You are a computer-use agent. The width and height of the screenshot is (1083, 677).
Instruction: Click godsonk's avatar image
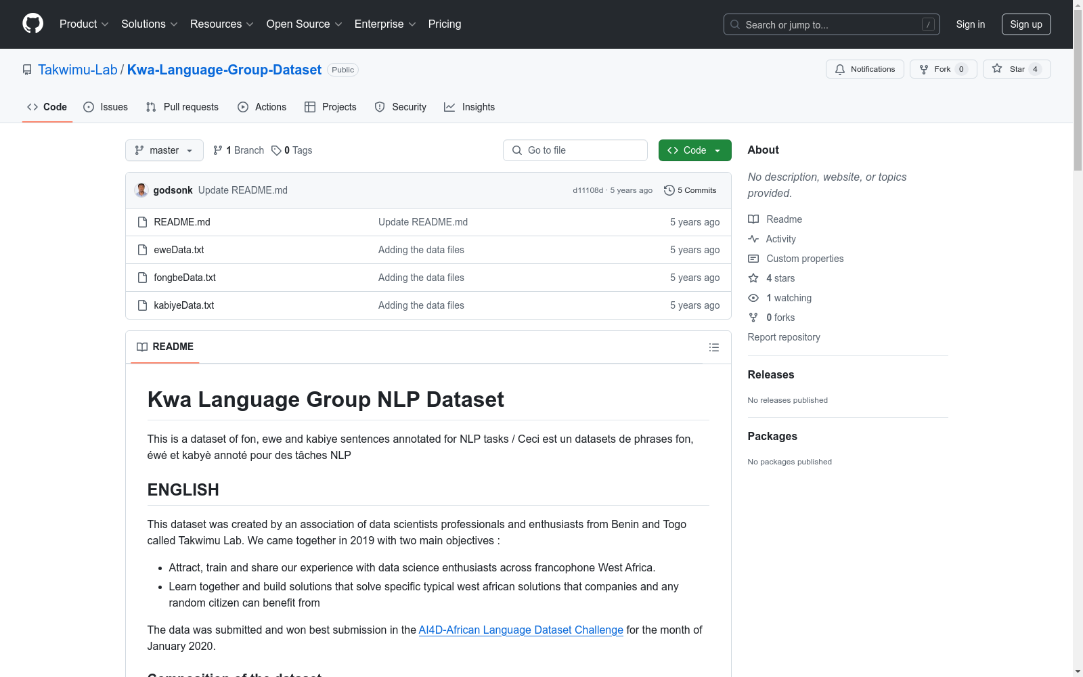[x=141, y=190]
